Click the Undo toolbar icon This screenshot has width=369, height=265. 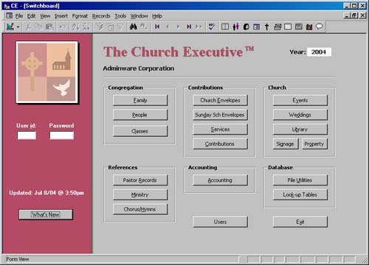coord(63,26)
